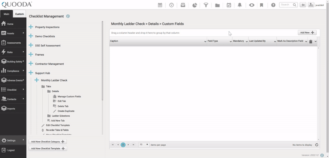Screen dimensions: 329x158
Task: Expand Demo Checklists category
Action: point(31,36)
